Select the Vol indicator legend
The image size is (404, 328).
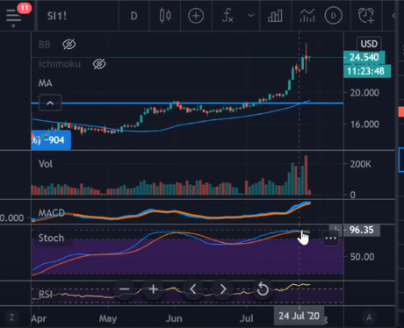tap(46, 164)
